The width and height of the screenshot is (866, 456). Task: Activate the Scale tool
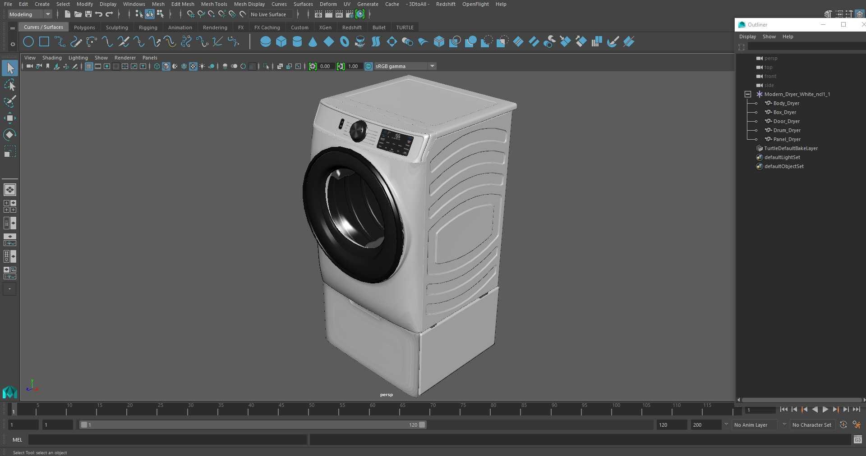point(10,151)
